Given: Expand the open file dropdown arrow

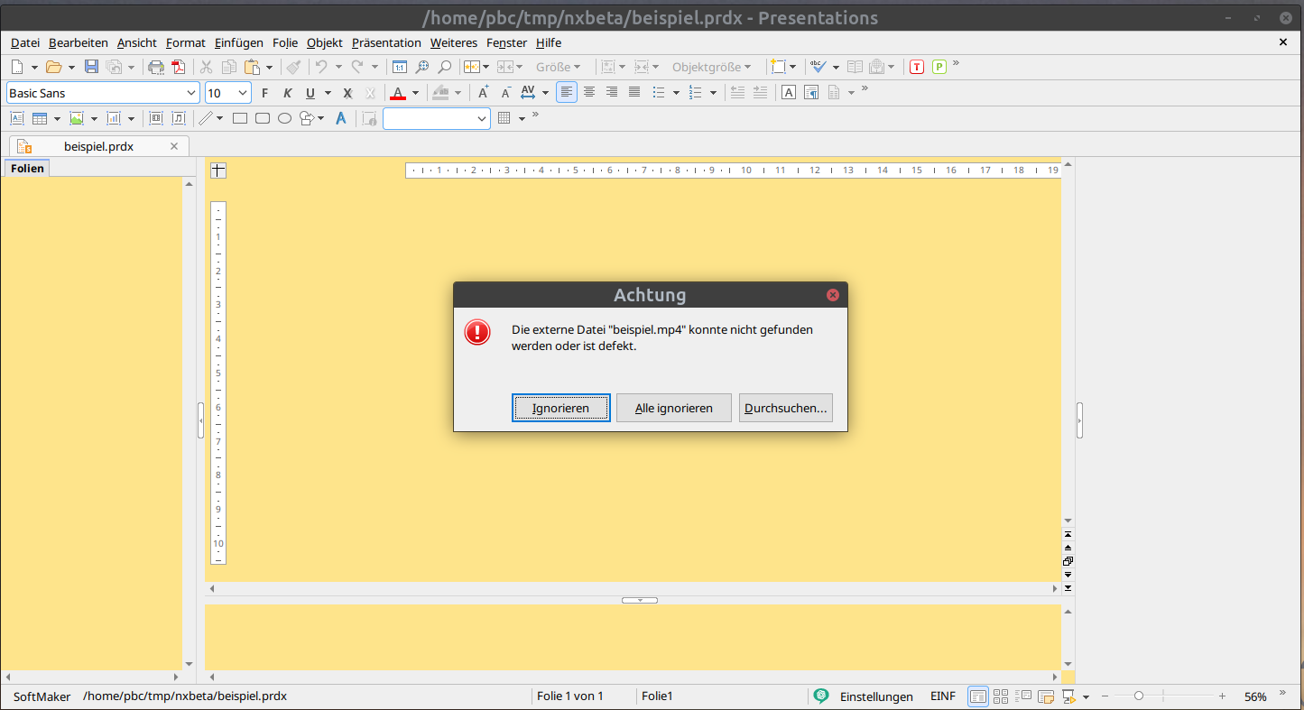Looking at the screenshot, I should pos(71,67).
